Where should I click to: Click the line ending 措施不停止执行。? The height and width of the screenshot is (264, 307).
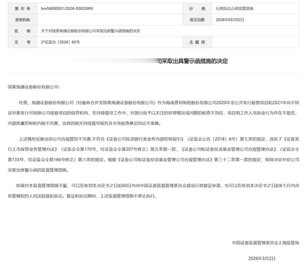[83, 196]
